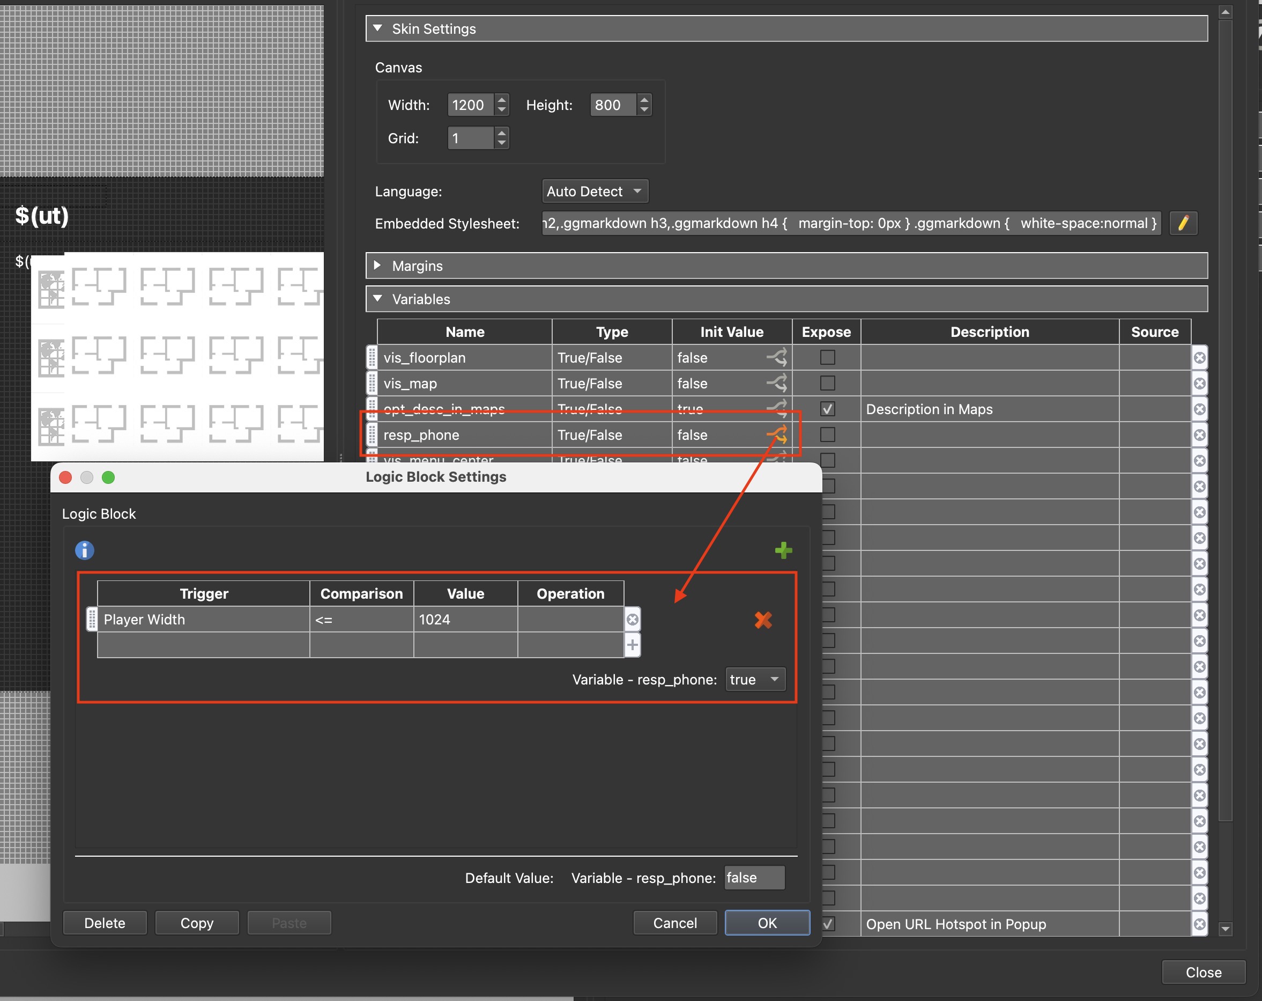Image resolution: width=1262 pixels, height=1001 pixels.
Task: Add a new logic block with green plus
Action: click(783, 550)
